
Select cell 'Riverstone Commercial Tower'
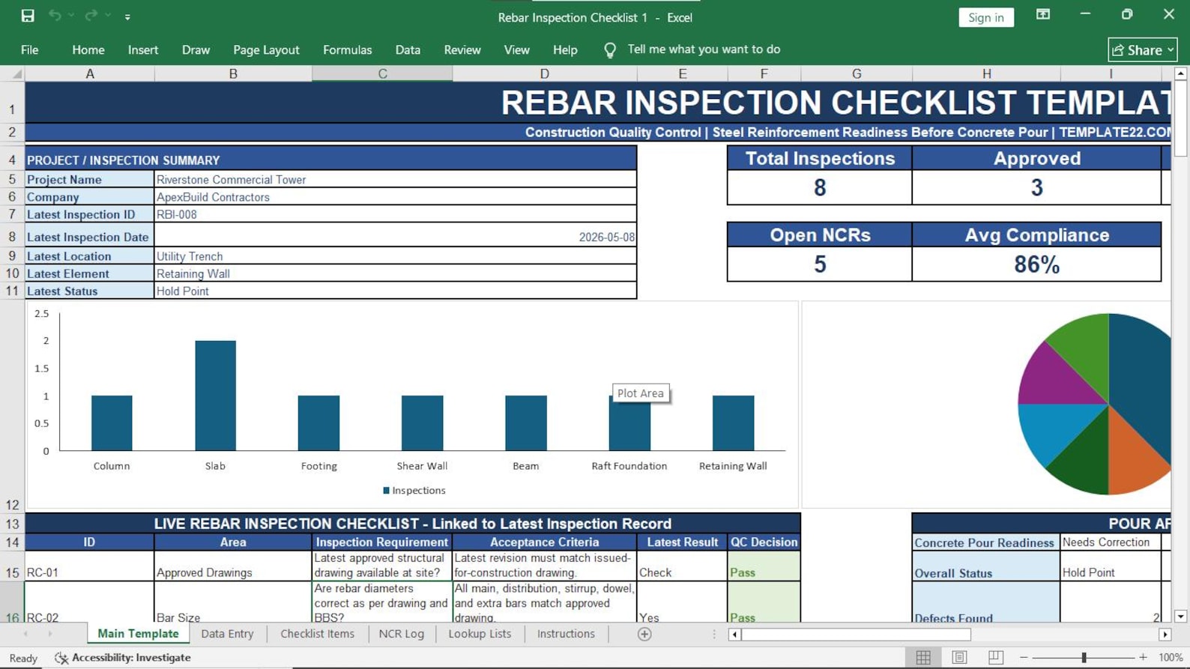coord(395,179)
